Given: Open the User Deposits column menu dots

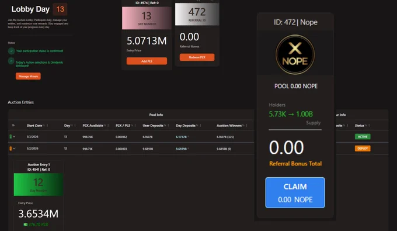Looking at the screenshot, I should 168,126.
